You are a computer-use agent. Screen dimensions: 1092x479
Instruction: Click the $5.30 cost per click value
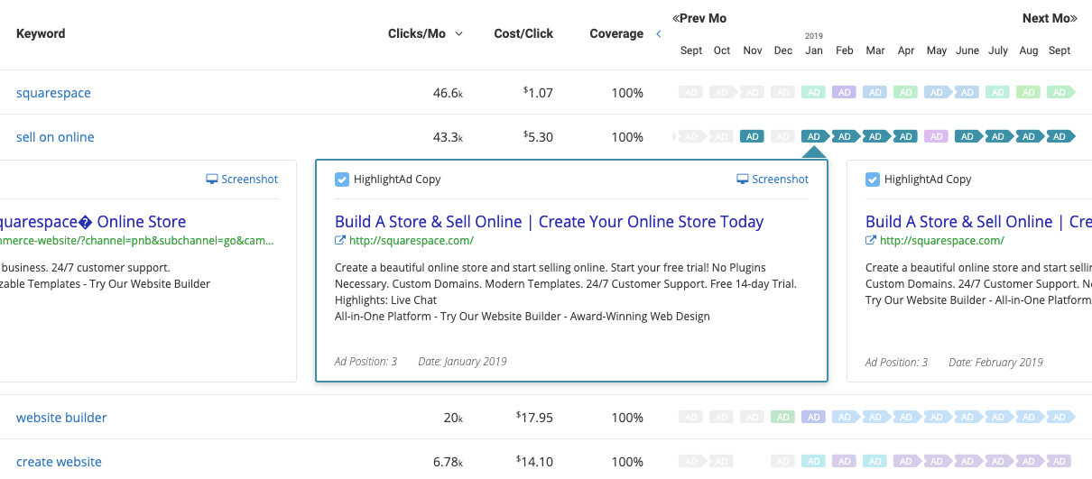(538, 137)
